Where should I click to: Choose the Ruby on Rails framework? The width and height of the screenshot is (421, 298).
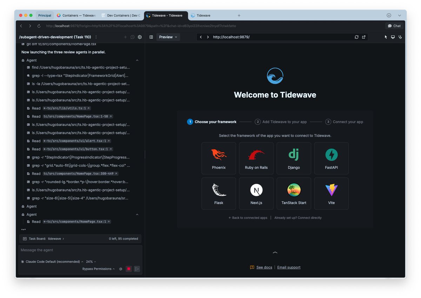[256, 158]
